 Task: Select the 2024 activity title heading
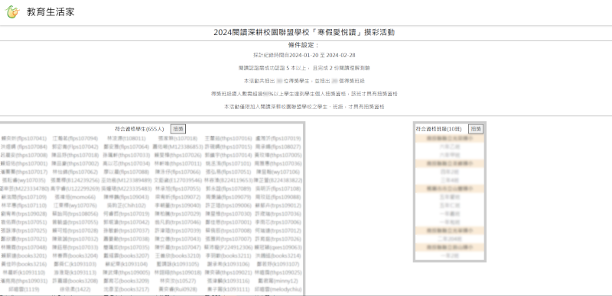click(x=304, y=32)
